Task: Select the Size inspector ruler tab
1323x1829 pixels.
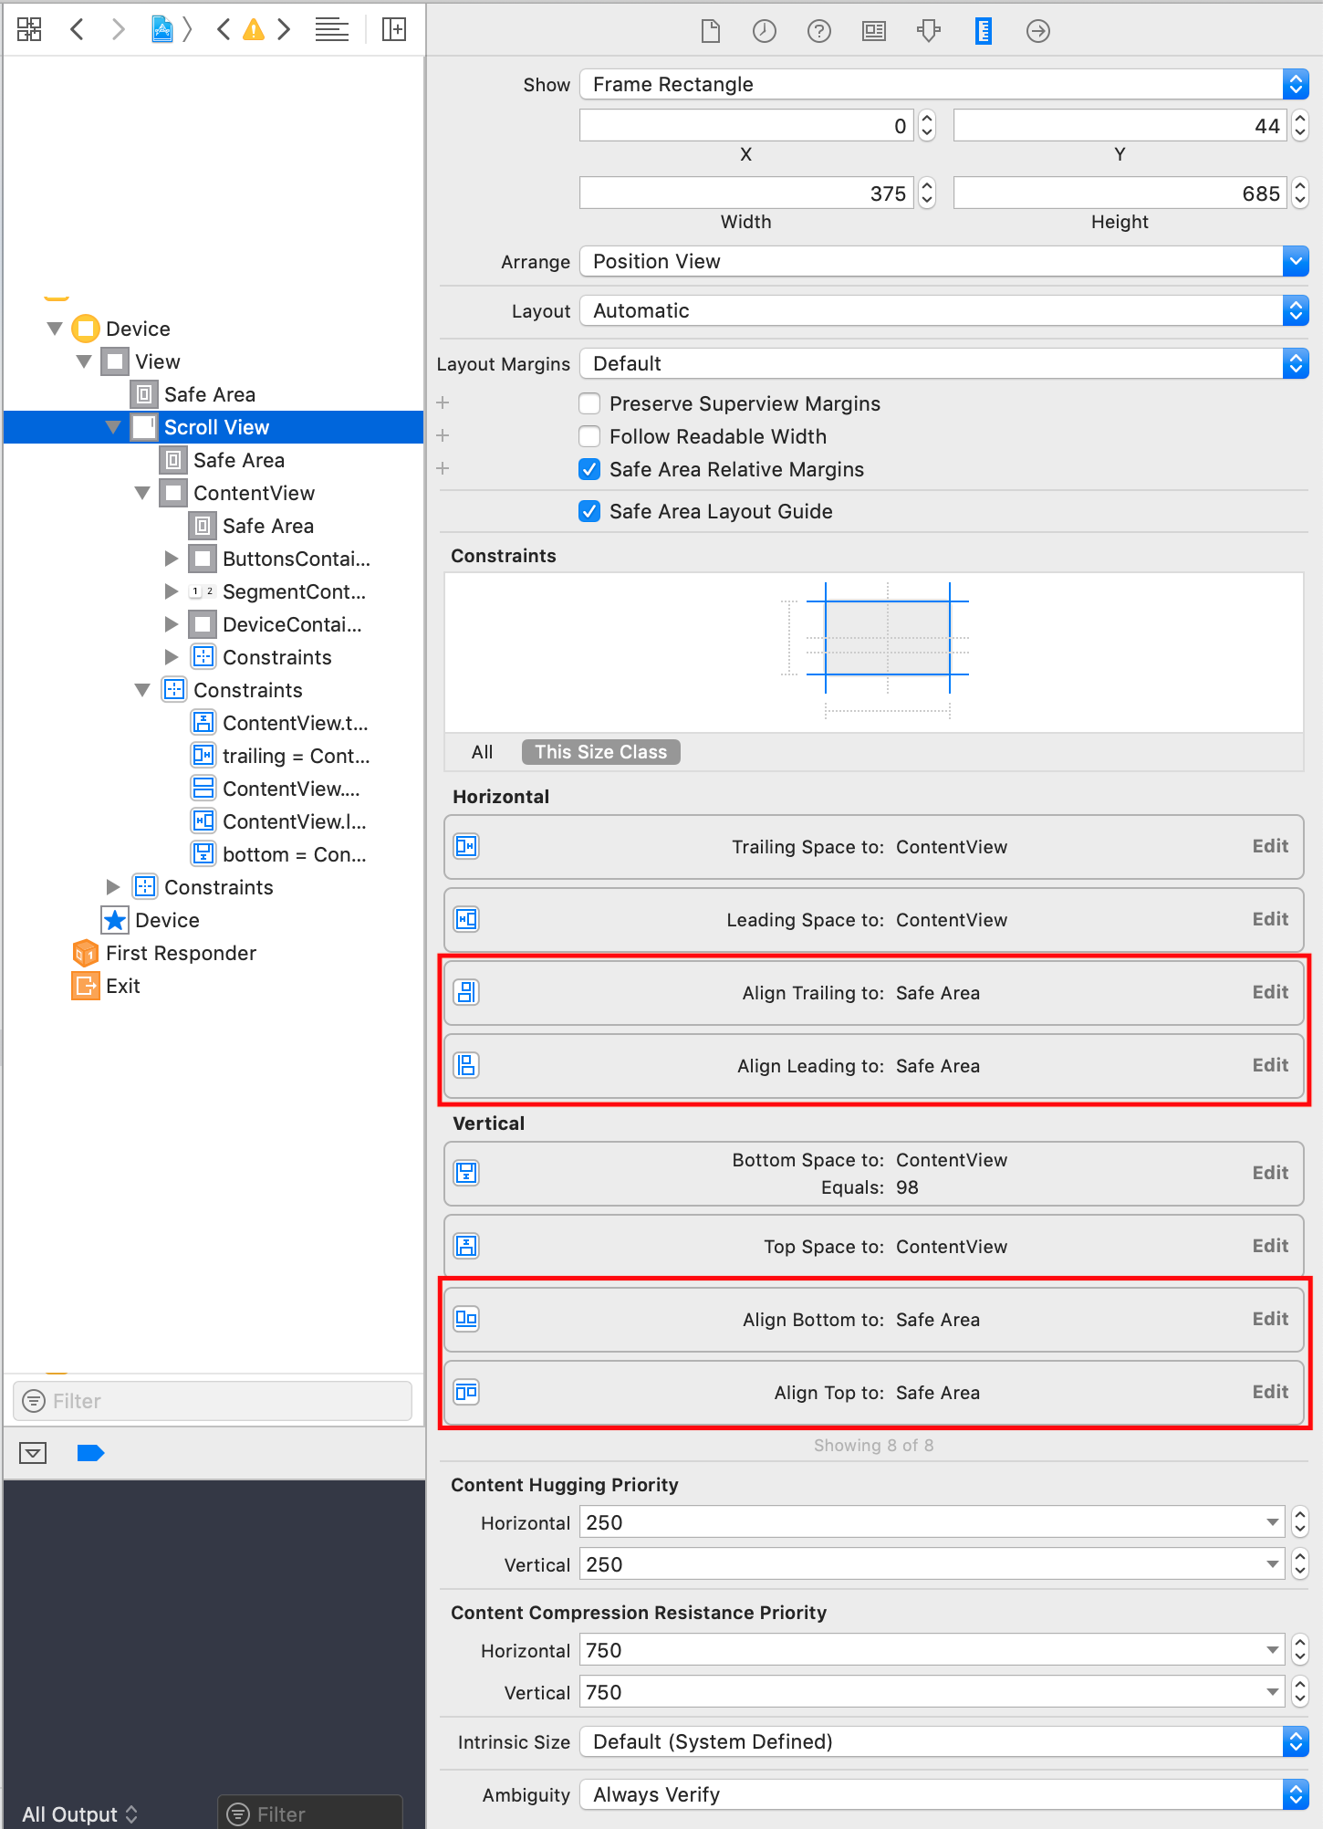Action: tap(984, 31)
